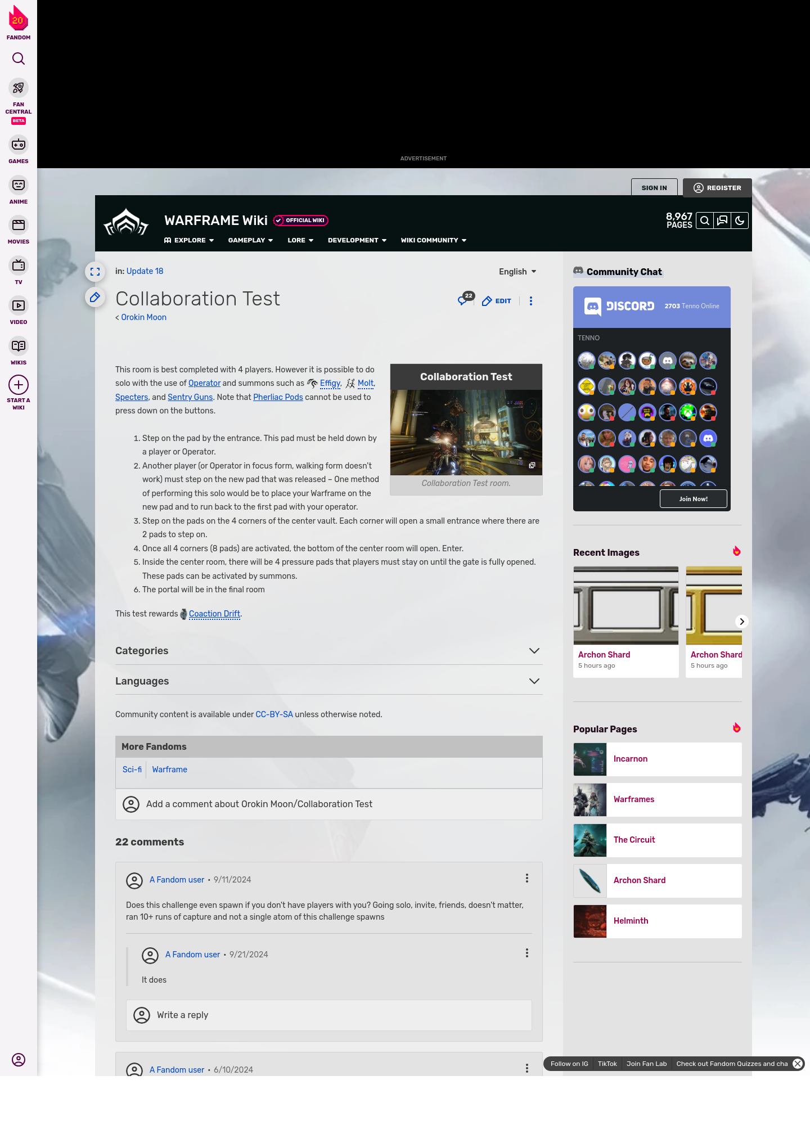
Task: Click the floating pencil edit icon
Action: (95, 297)
